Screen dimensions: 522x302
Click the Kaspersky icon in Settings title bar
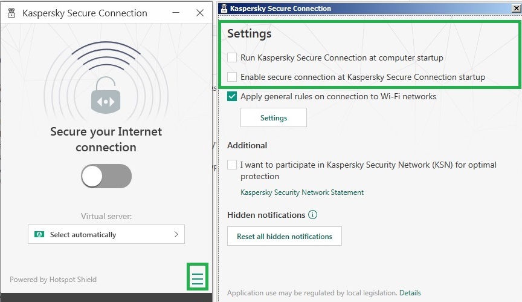pos(224,8)
